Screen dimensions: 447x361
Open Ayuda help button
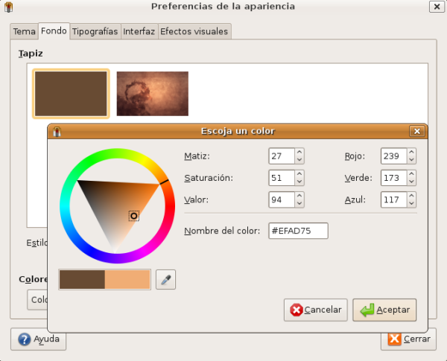pyautogui.click(x=39, y=339)
